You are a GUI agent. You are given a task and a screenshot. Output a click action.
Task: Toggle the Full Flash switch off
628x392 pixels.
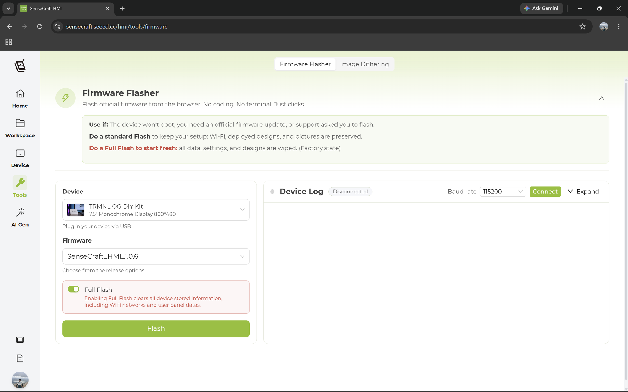pos(74,289)
